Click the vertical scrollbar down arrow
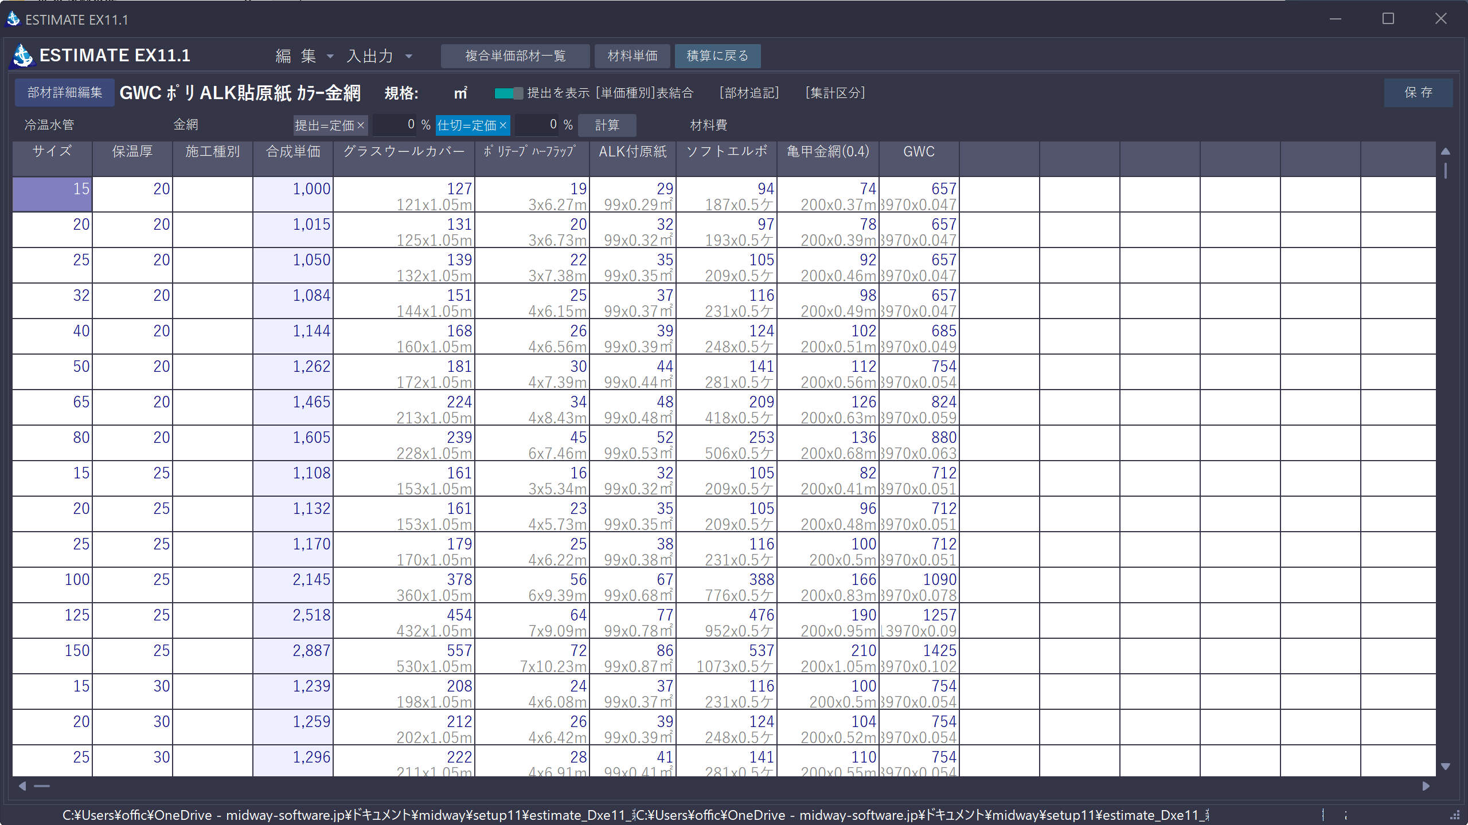 1446,767
